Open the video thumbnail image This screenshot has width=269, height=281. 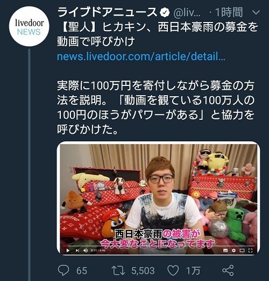158,198
